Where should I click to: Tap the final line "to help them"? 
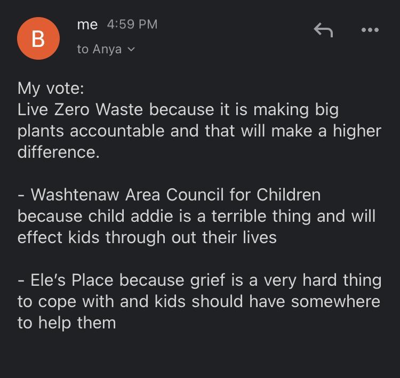(67, 323)
